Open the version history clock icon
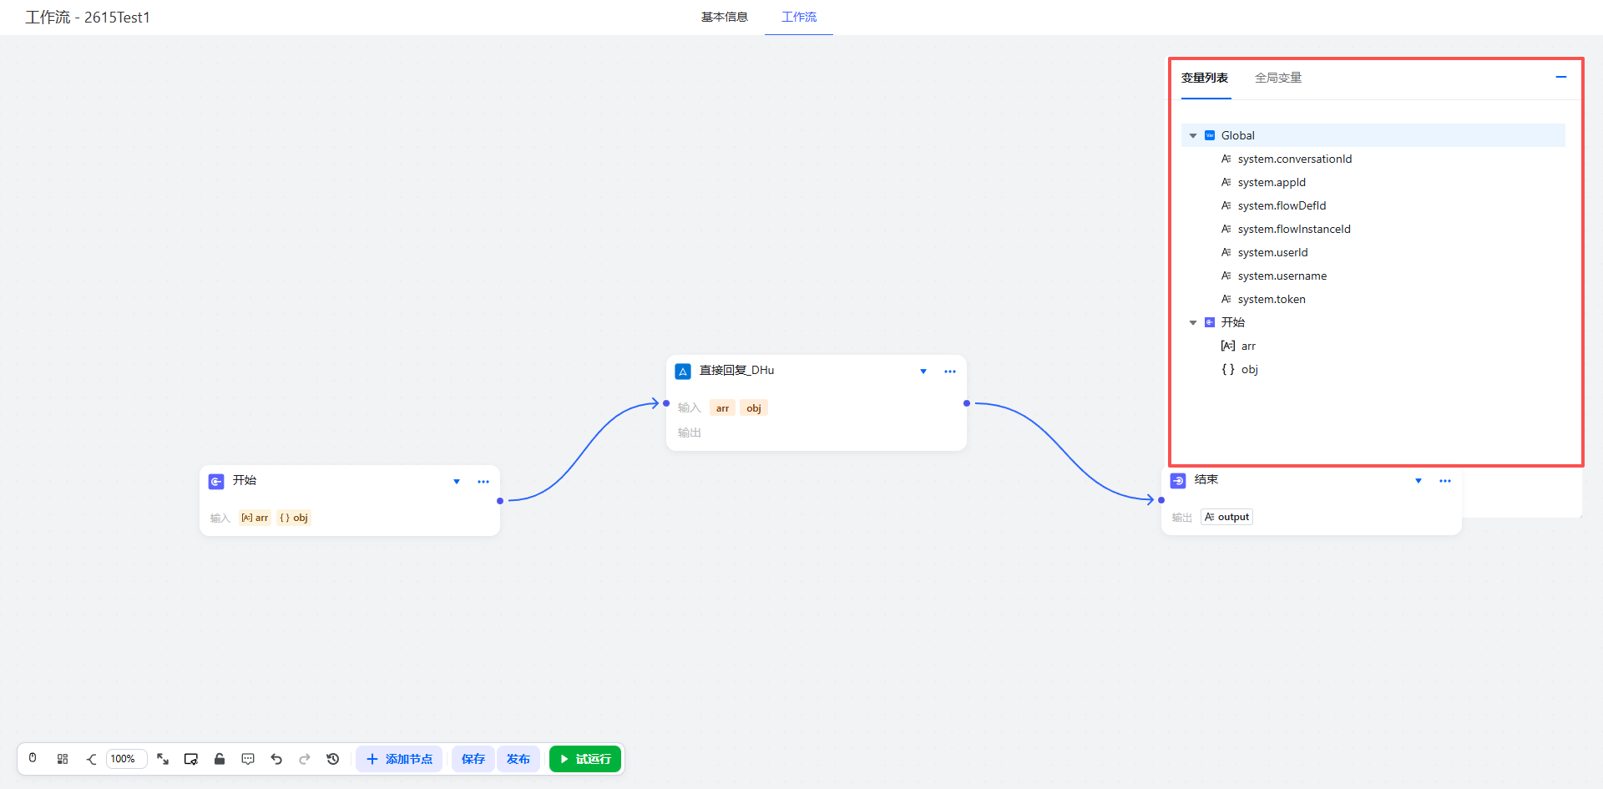 (333, 759)
